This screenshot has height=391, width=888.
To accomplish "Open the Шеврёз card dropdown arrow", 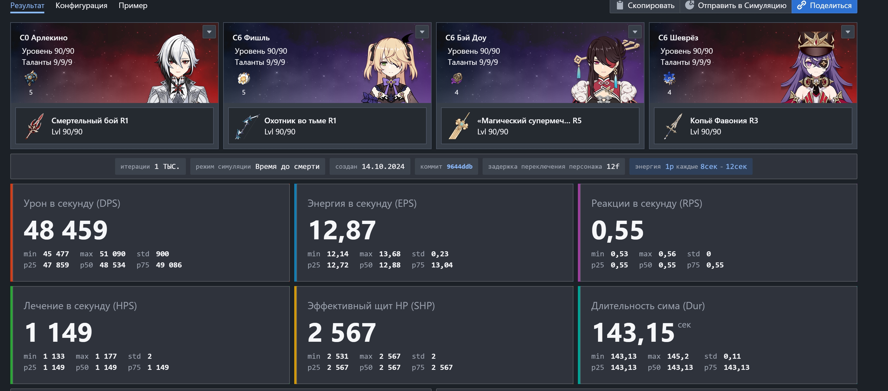I will pos(848,32).
